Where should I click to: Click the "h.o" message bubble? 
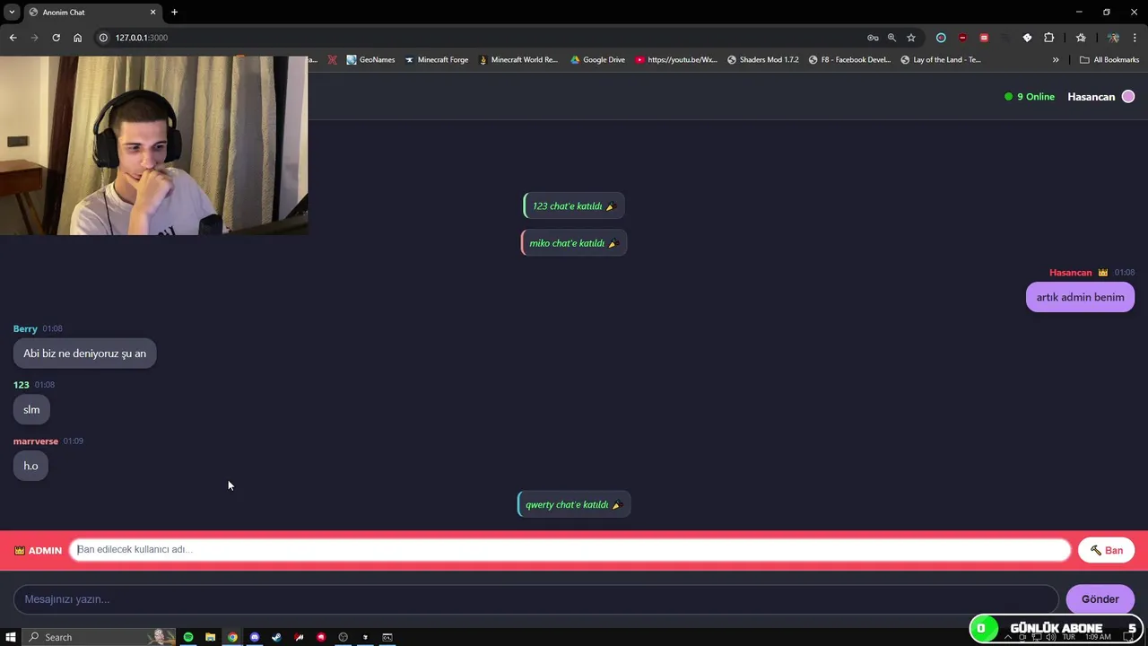pyautogui.click(x=30, y=466)
